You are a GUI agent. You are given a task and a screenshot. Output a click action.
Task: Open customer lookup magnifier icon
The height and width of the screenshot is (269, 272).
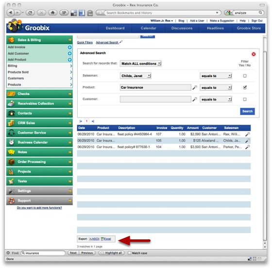[x=195, y=99]
